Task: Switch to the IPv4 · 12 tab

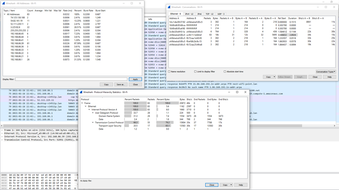Action: pos(189,14)
